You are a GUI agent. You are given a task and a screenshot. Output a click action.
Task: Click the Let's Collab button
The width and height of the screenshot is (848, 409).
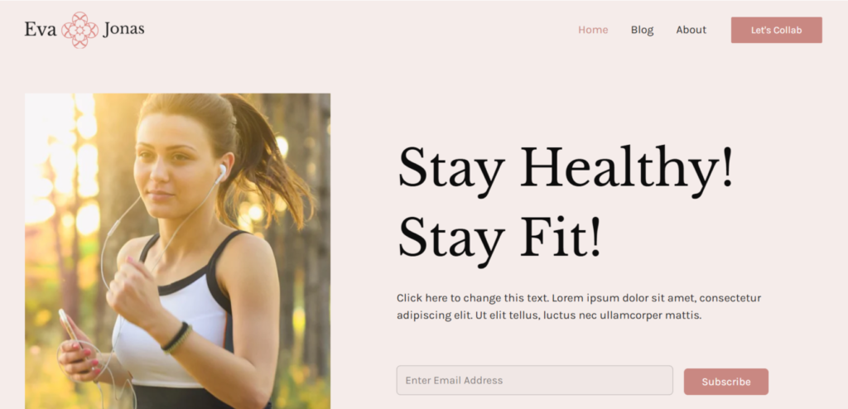click(777, 31)
